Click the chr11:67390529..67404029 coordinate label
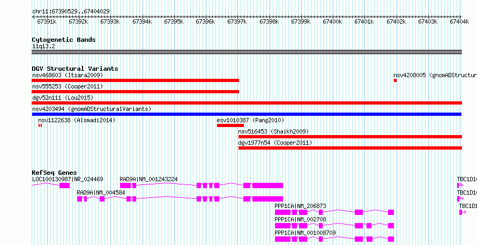 click(x=71, y=11)
